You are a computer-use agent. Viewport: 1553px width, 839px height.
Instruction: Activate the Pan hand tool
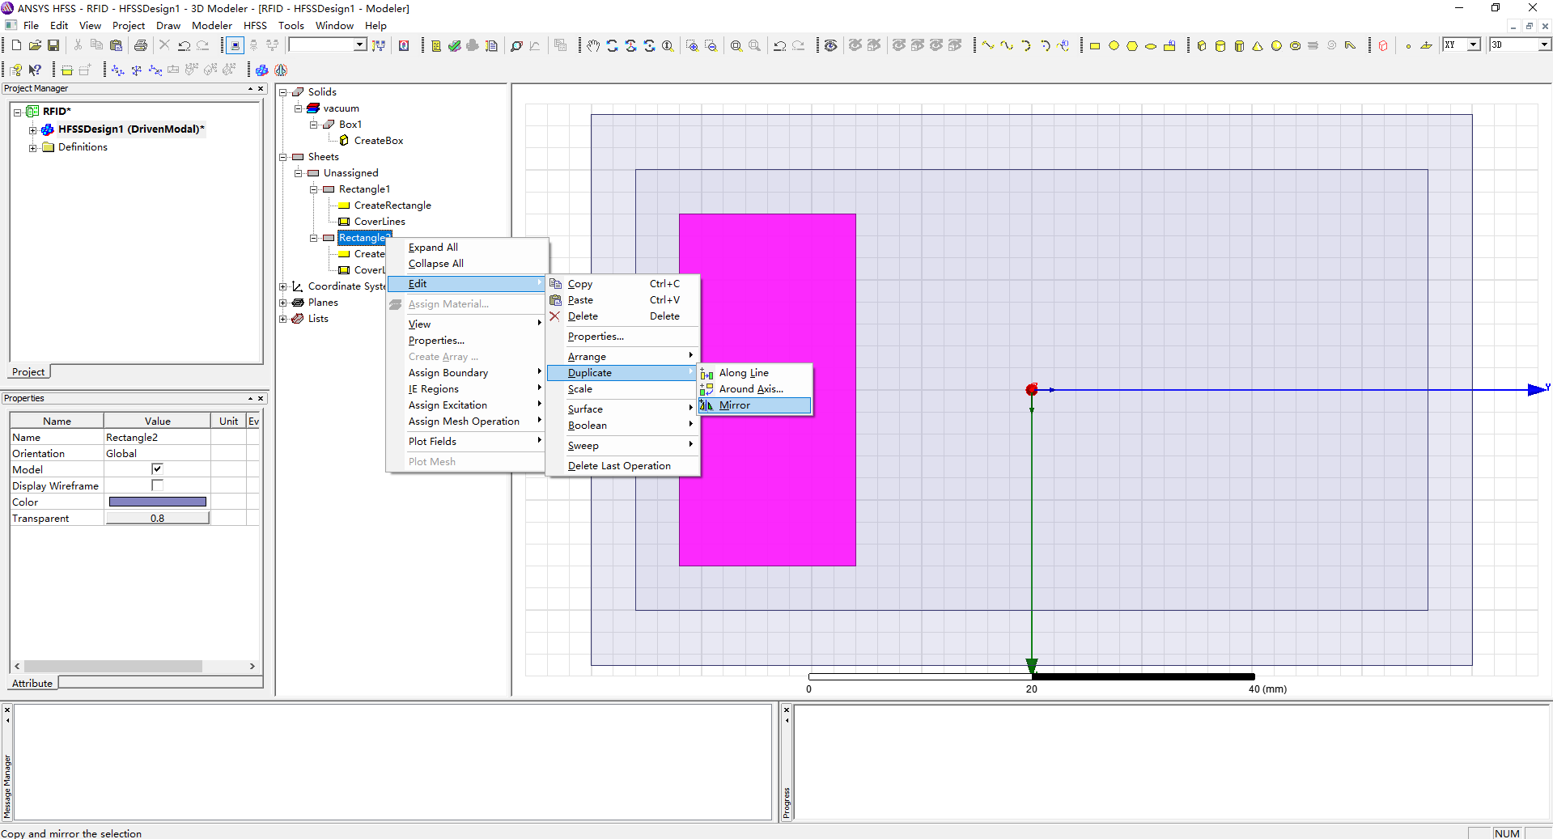pyautogui.click(x=593, y=46)
